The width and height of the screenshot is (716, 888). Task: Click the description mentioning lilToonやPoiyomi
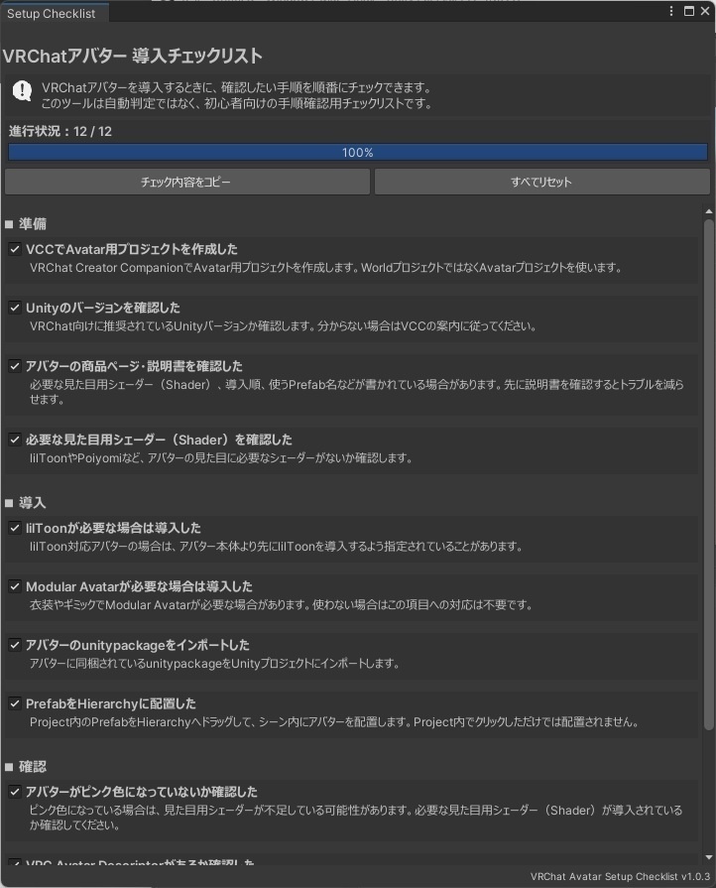[221, 458]
